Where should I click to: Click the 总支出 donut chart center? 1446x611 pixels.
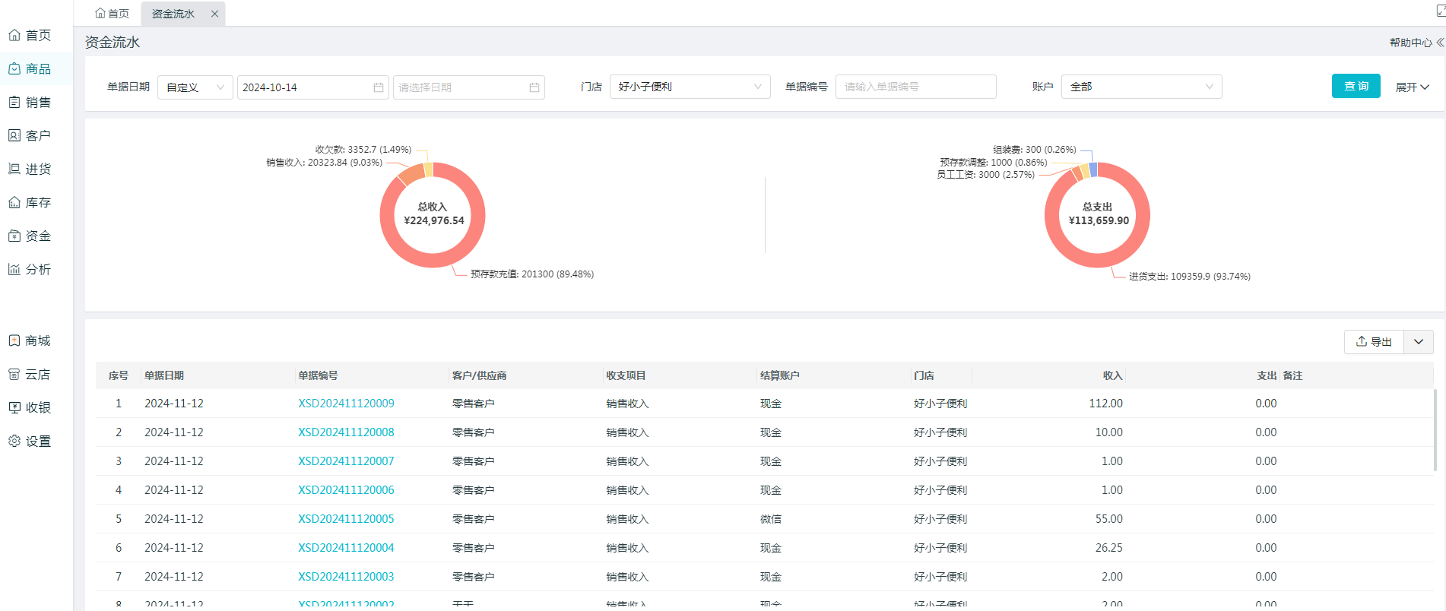[x=1098, y=214]
